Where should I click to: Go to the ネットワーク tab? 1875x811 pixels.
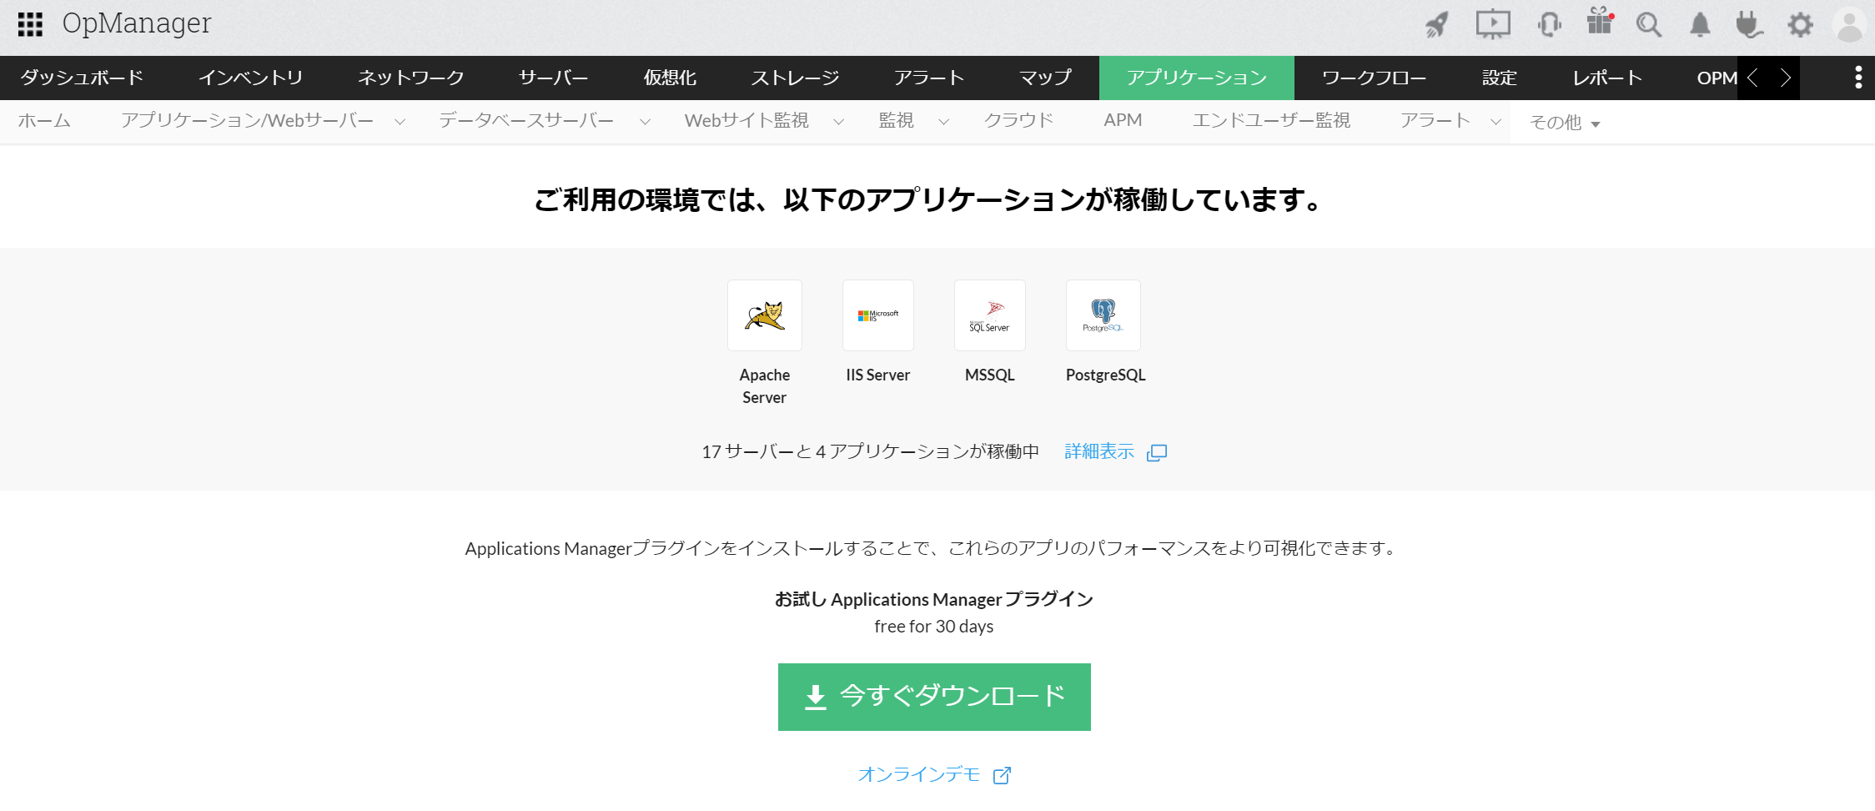(x=411, y=78)
